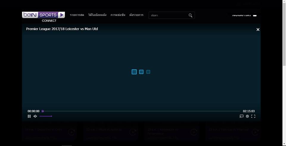This screenshot has height=146, width=286.
Task: Cast video to another device
Action: pos(242,116)
